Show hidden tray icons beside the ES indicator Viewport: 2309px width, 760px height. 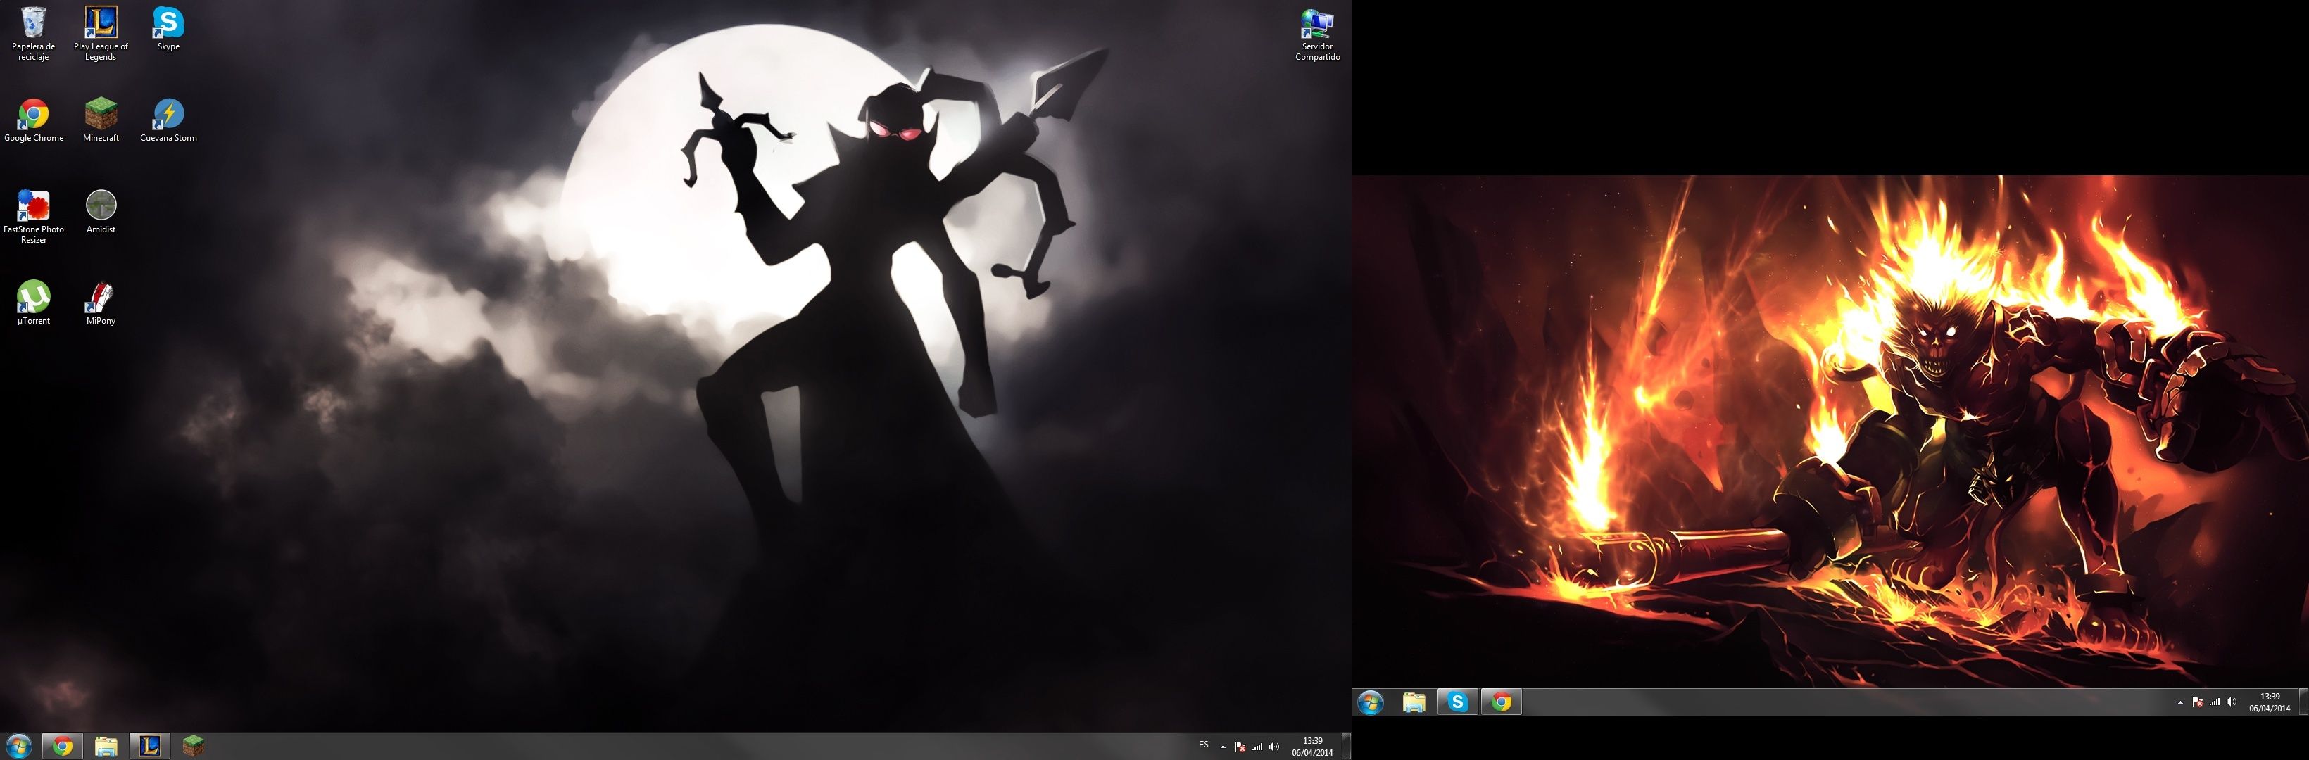1223,747
